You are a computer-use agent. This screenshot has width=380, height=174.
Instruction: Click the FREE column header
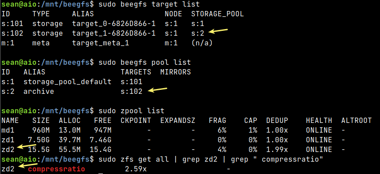(103, 121)
